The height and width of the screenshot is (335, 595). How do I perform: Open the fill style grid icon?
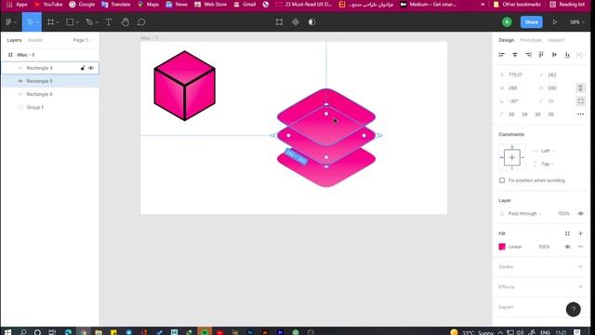567,234
